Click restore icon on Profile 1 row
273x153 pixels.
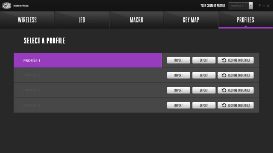pyautogui.click(x=224, y=60)
